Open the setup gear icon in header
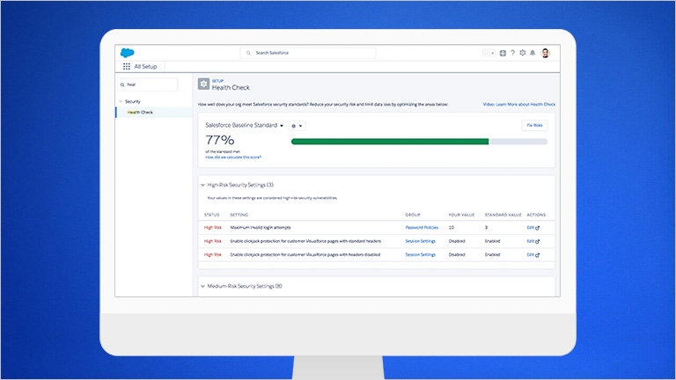 (523, 53)
